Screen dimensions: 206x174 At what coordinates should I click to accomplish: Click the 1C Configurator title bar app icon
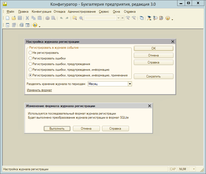5,4
